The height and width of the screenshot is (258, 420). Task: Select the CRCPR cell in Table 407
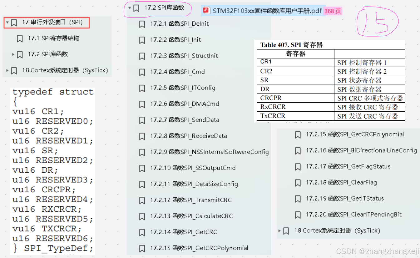[295, 98]
